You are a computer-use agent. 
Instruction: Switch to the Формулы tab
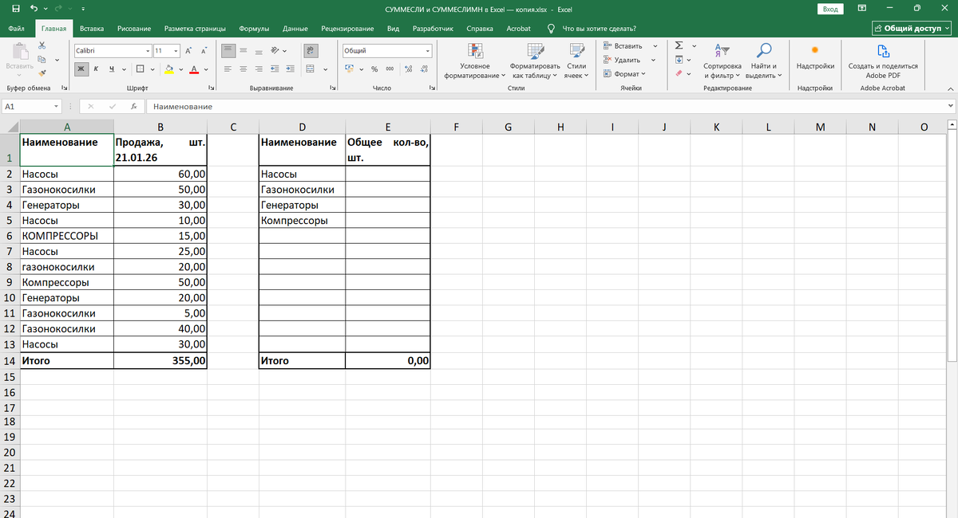[x=254, y=29]
